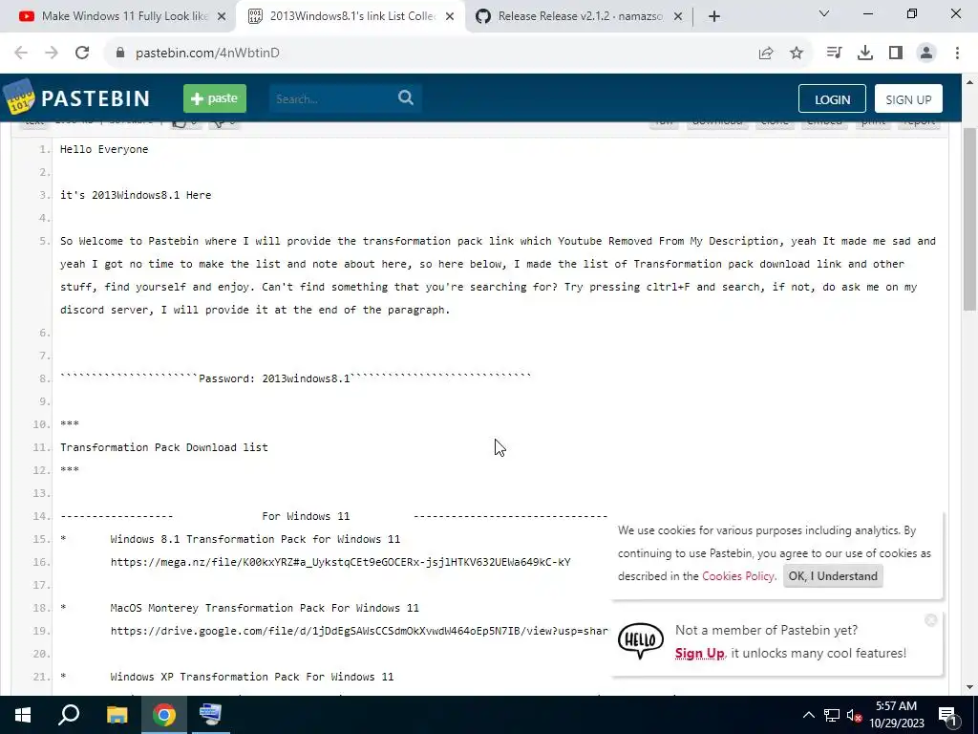Toggle the Chrome side panel icon
The height and width of the screenshot is (734, 978).
[896, 53]
